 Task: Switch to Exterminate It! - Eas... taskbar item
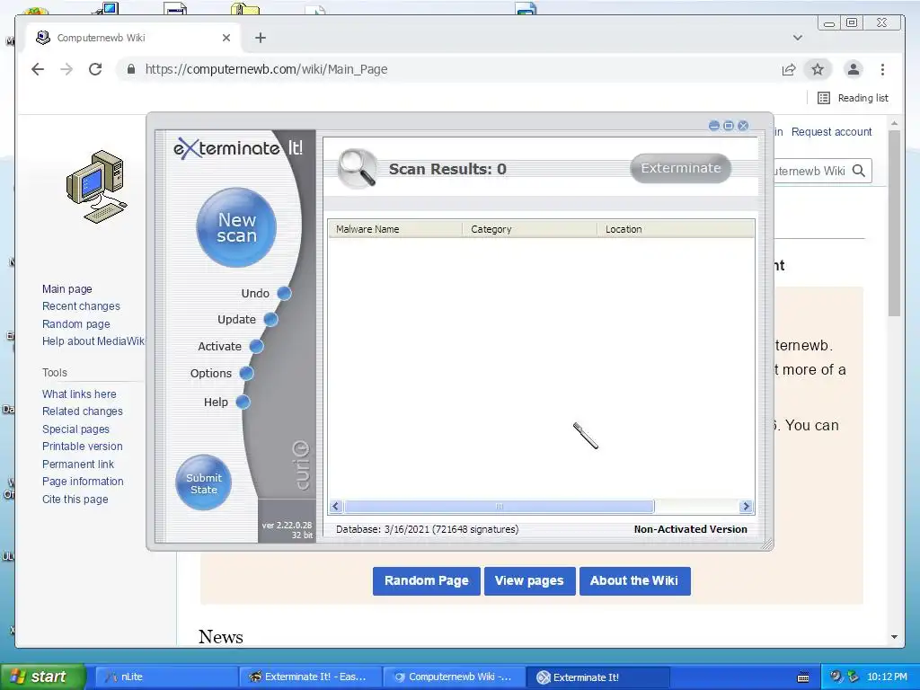pyautogui.click(x=310, y=677)
